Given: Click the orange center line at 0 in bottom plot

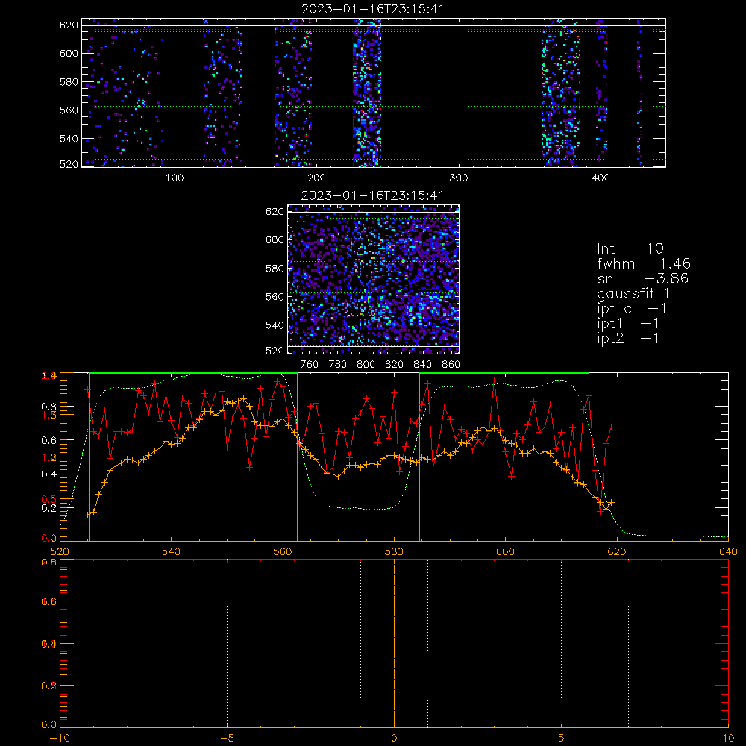Looking at the screenshot, I should (394, 643).
